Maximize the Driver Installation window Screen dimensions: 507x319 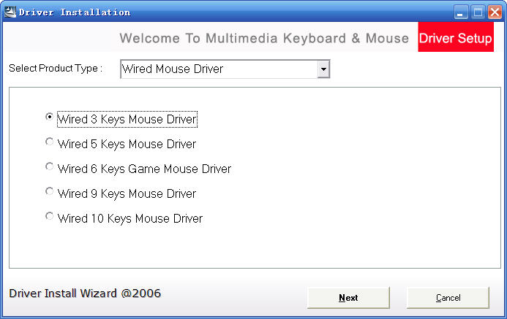click(478, 12)
